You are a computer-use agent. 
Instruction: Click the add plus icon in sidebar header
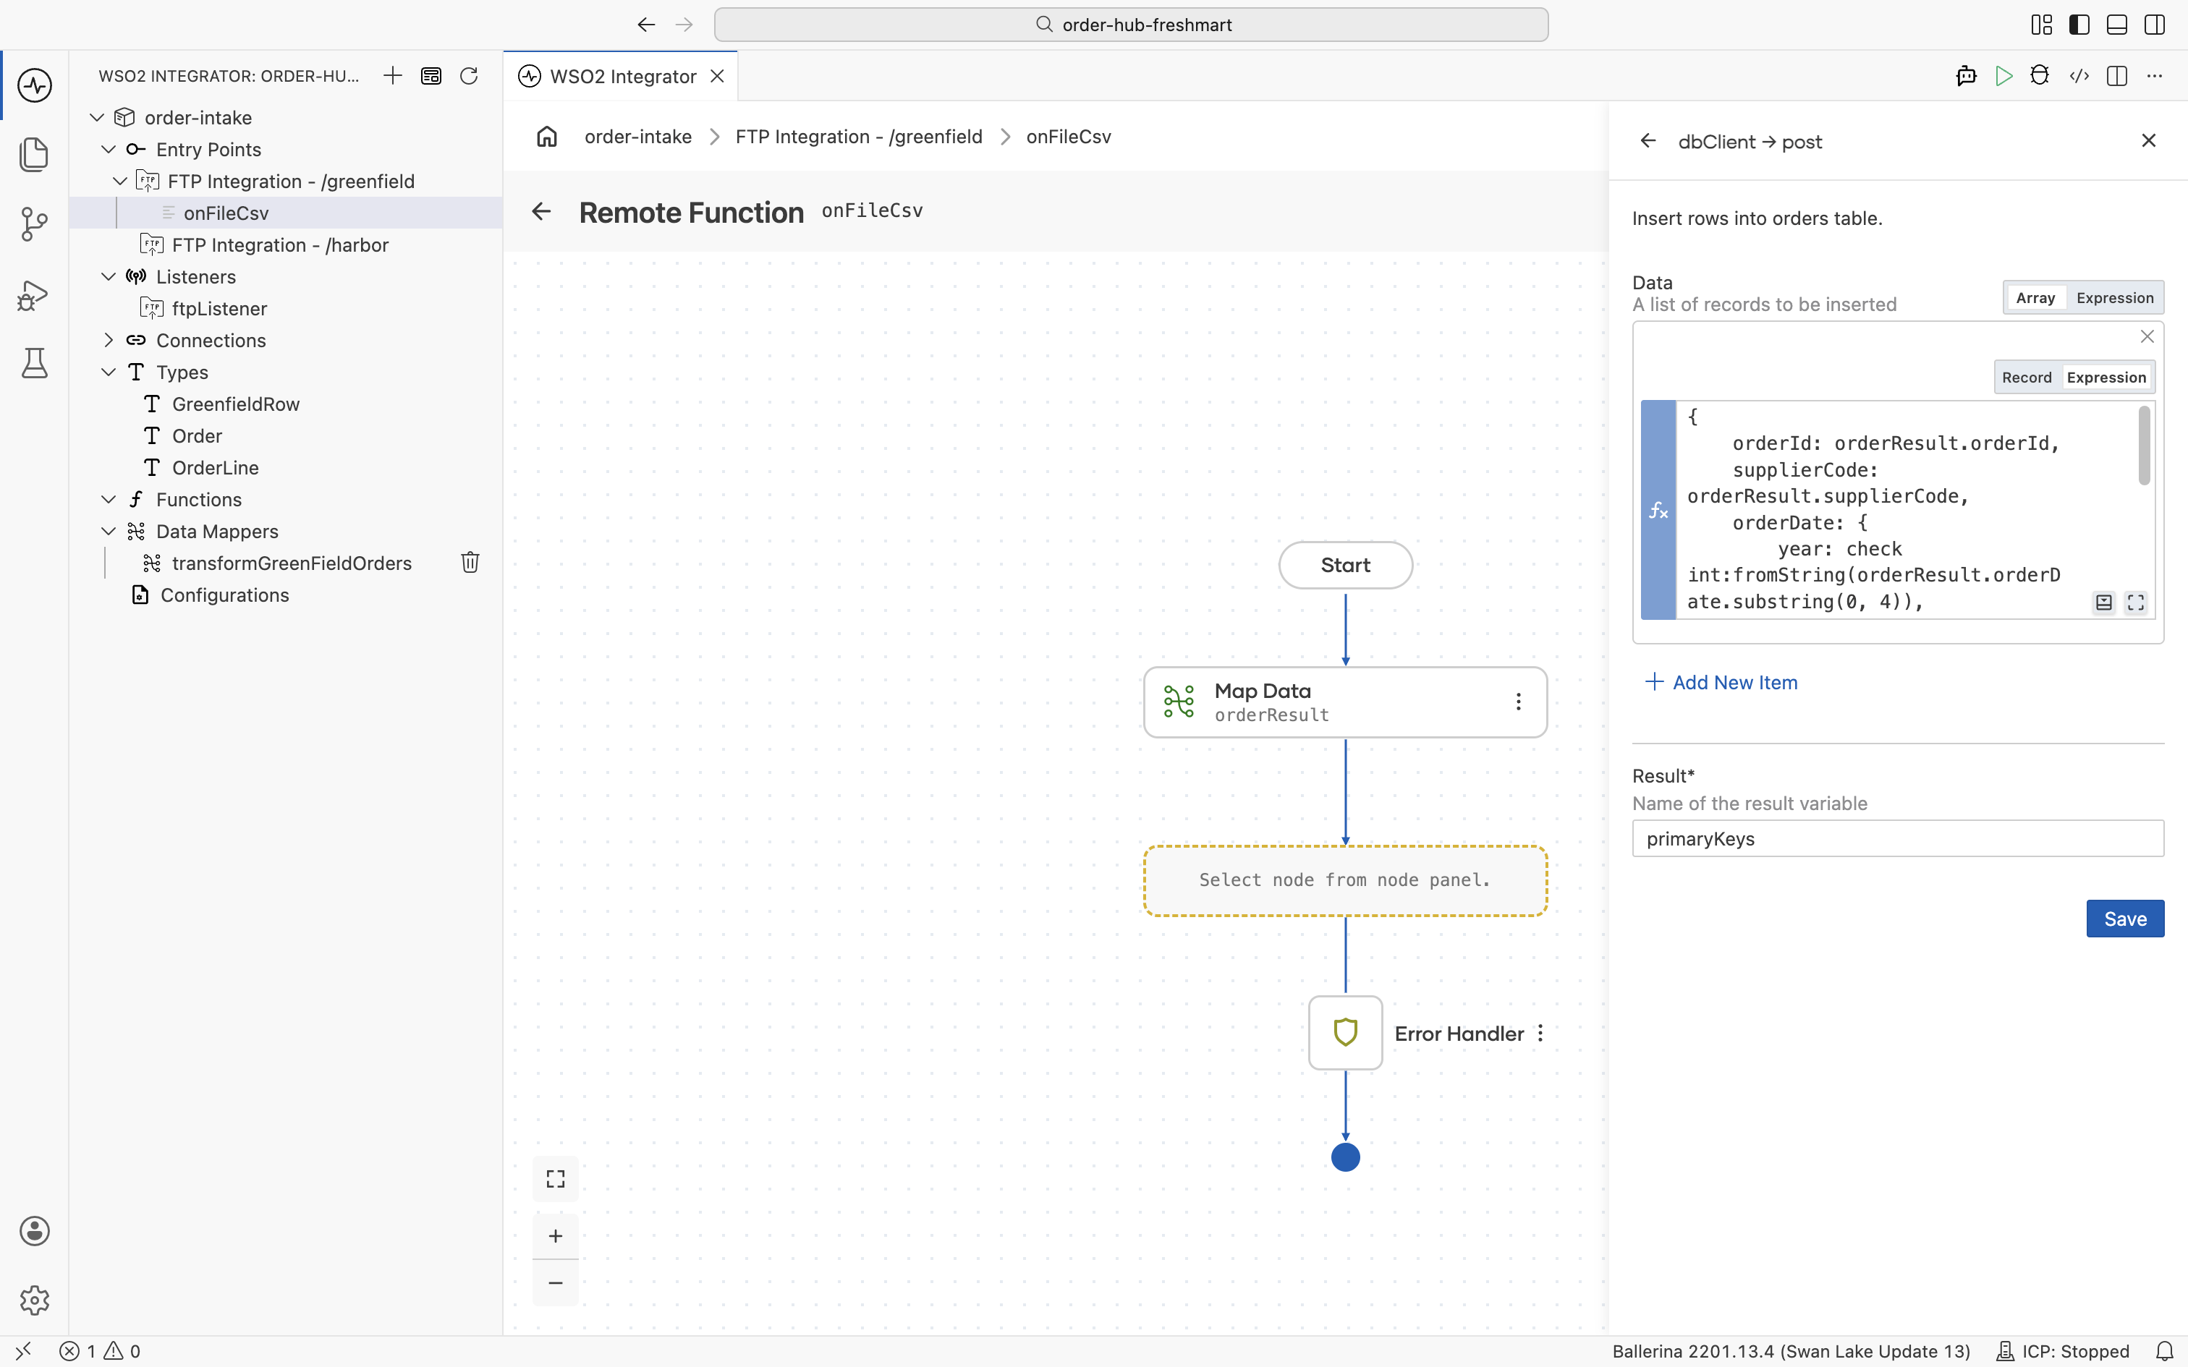(x=392, y=76)
